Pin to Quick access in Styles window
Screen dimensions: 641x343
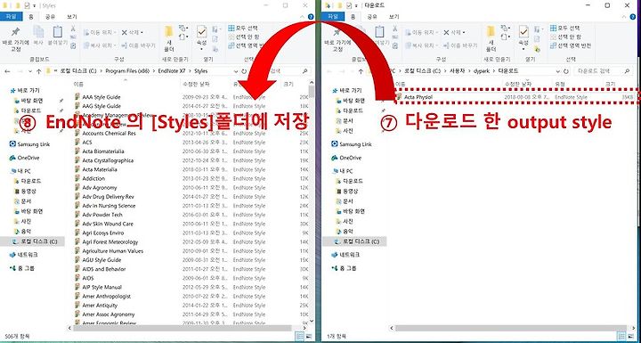click(15, 39)
